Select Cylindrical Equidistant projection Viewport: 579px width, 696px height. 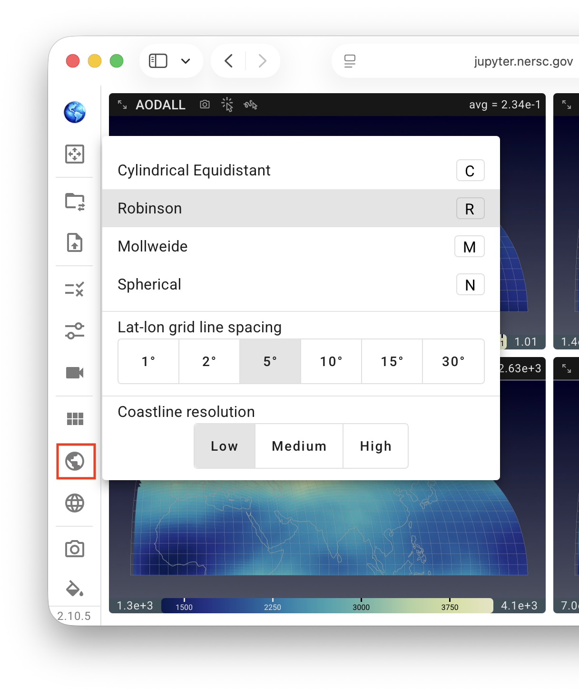[x=301, y=170]
